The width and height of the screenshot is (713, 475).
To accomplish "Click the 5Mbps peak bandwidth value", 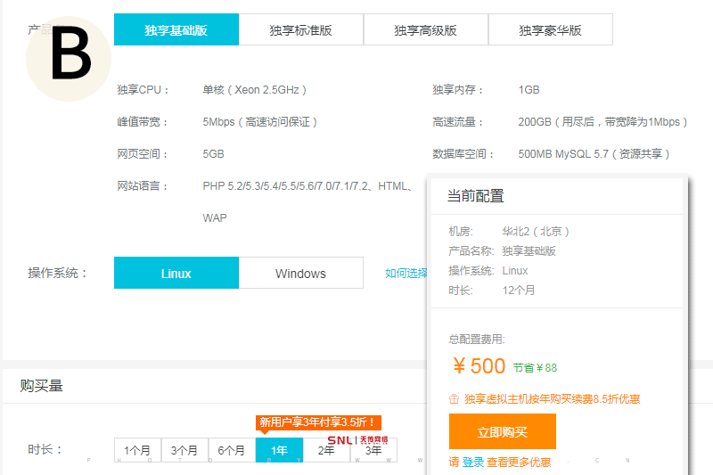I will (x=260, y=122).
